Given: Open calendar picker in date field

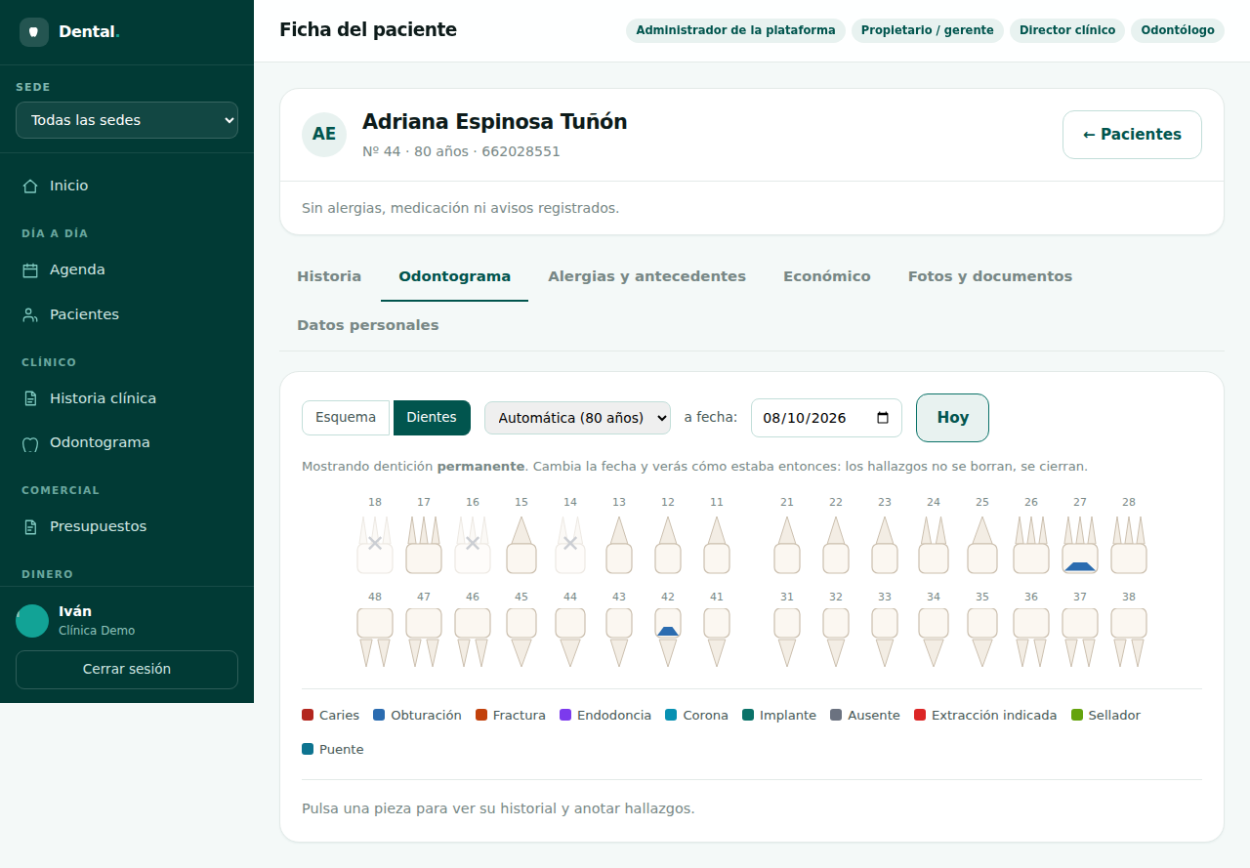Looking at the screenshot, I should [883, 418].
